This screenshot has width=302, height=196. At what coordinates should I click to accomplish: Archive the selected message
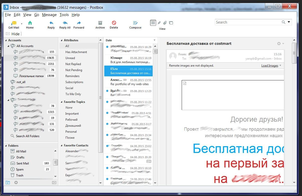pyautogui.click(x=100, y=25)
